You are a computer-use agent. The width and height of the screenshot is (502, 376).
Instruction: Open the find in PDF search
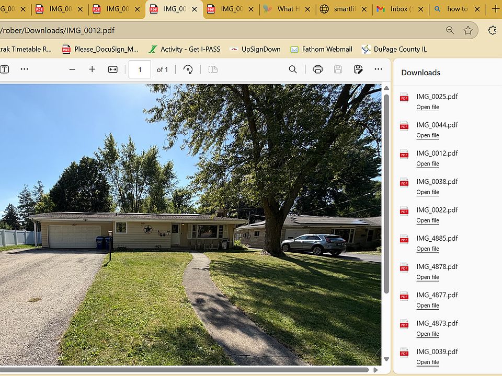(x=293, y=69)
